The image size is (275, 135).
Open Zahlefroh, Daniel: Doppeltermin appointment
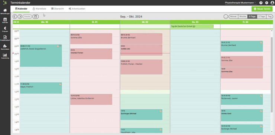coord(41,56)
